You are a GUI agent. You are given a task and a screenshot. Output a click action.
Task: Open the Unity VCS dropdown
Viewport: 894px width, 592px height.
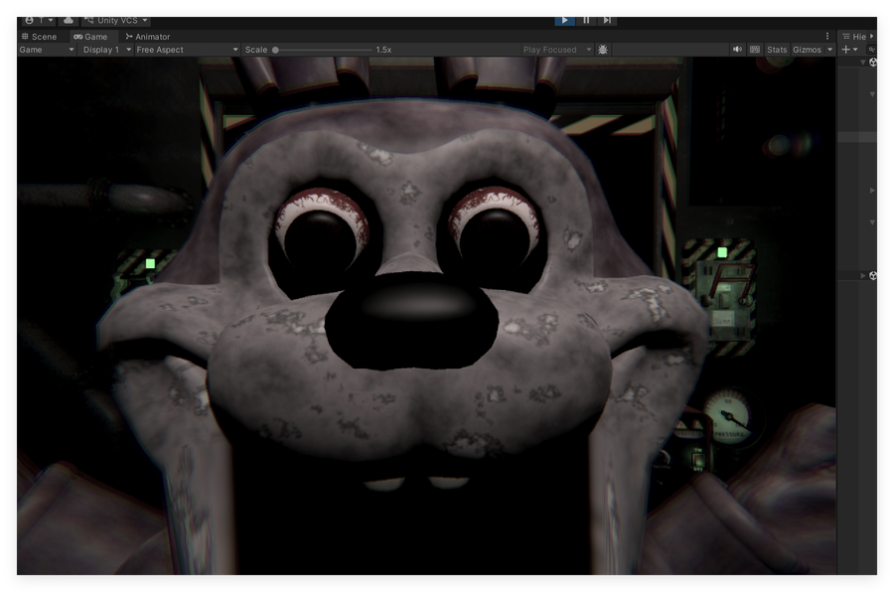pyautogui.click(x=116, y=21)
